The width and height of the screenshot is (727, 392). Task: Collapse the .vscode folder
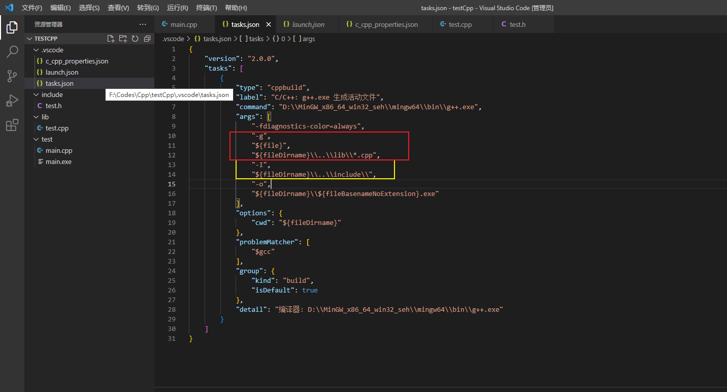point(35,49)
